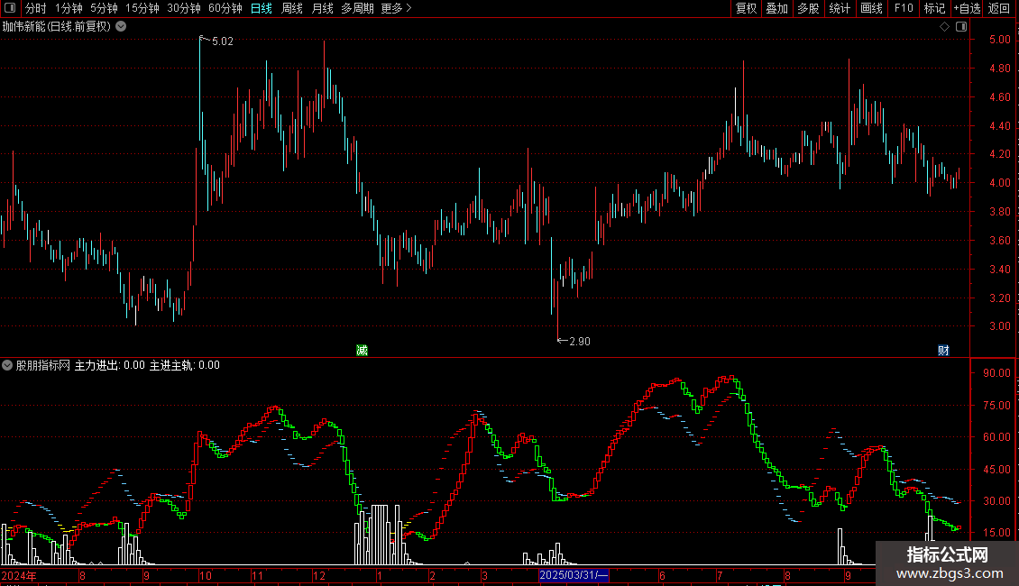The height and width of the screenshot is (586, 1019).
Task: Click the diamond icon in chart header
Action: 945,27
